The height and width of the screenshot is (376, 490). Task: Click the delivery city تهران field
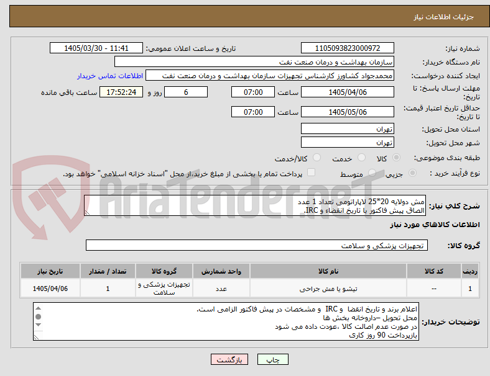(x=347, y=142)
